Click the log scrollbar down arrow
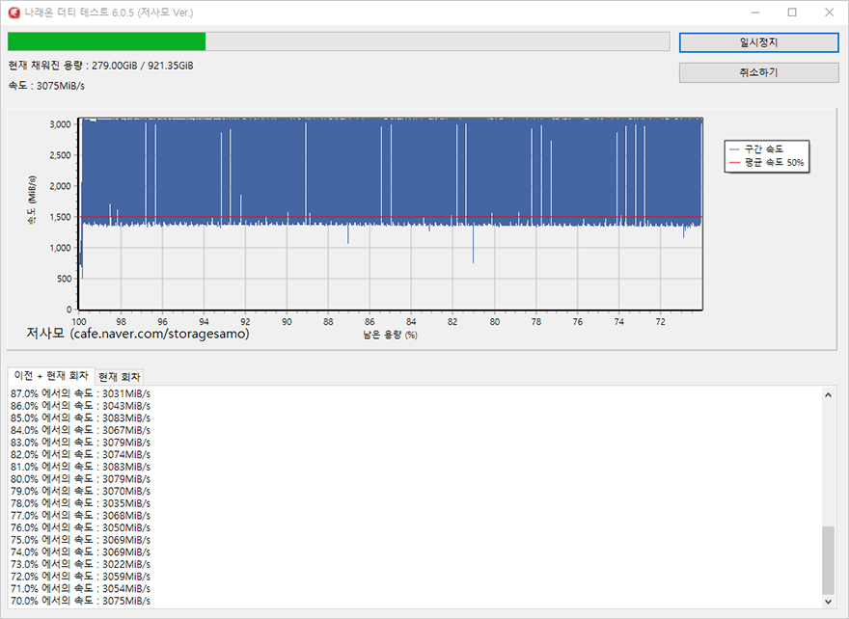The width and height of the screenshot is (849, 619). (x=828, y=601)
